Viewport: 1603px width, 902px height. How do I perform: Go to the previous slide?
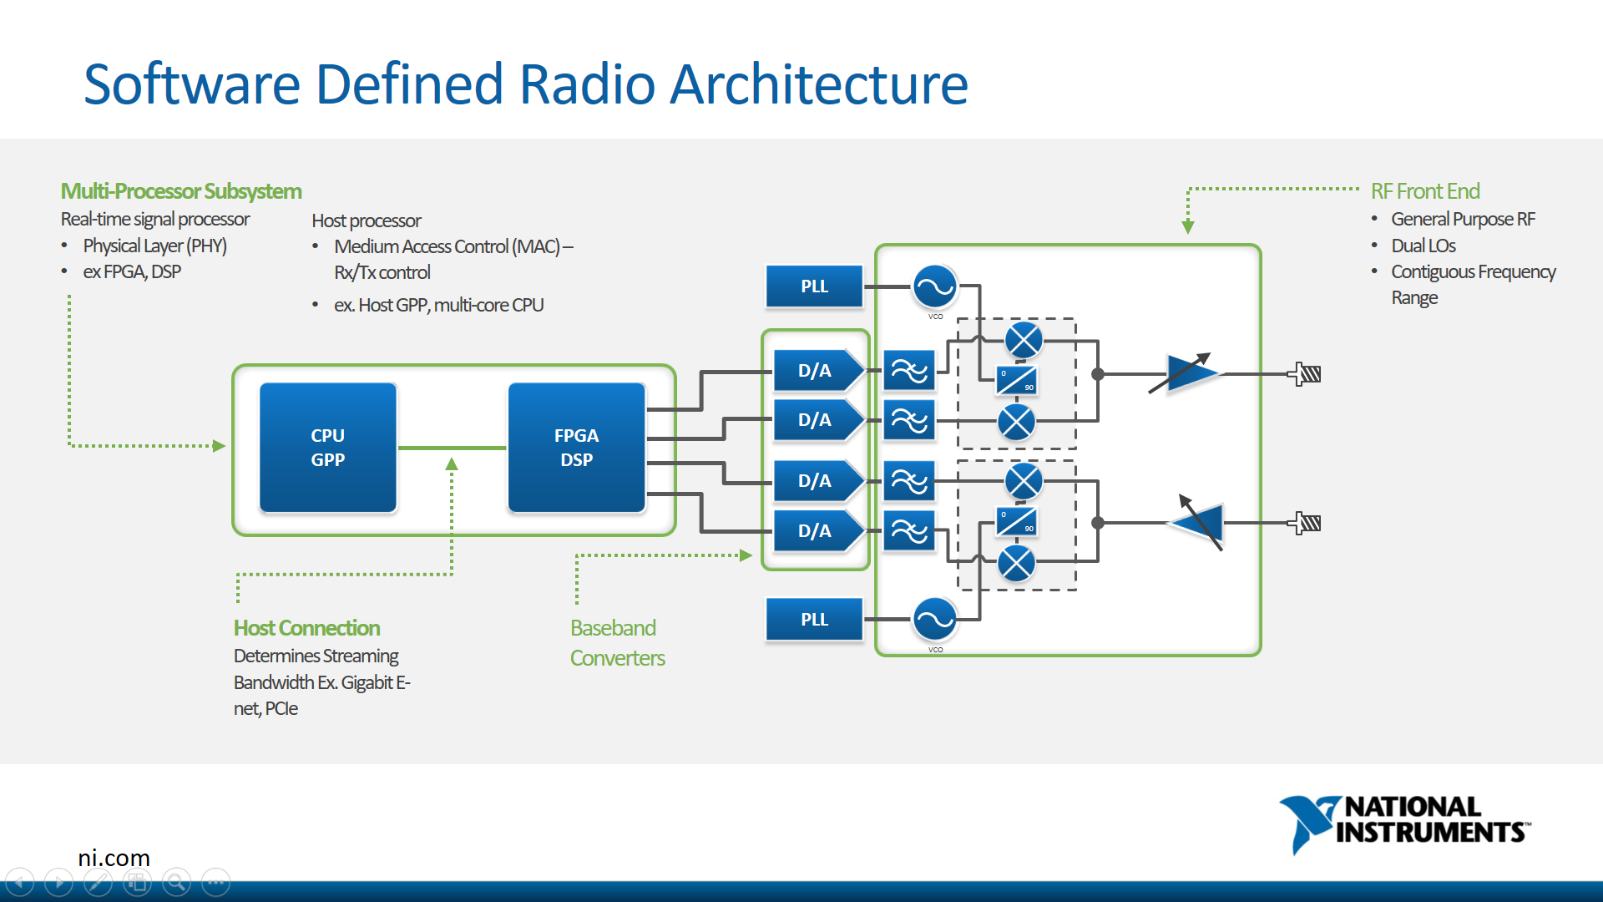[x=20, y=882]
